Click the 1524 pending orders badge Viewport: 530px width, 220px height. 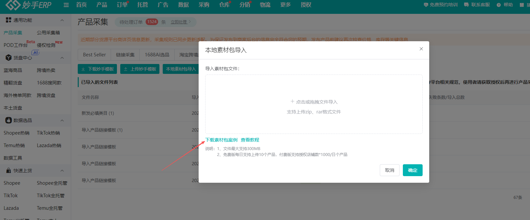152,22
